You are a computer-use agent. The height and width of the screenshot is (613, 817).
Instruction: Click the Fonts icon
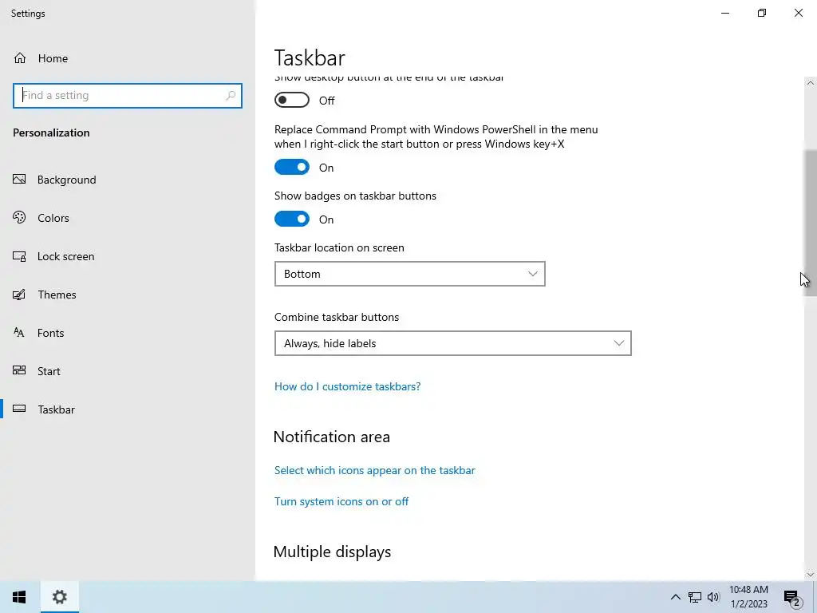point(19,333)
